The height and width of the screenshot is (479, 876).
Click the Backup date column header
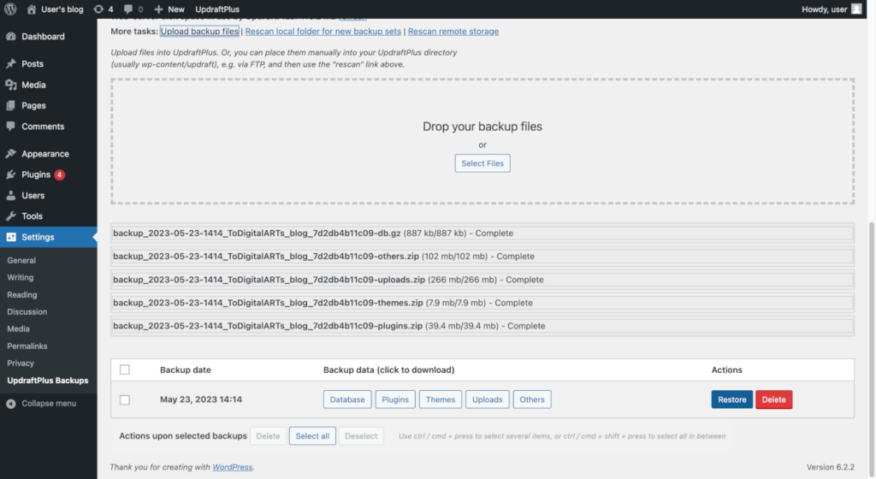pos(186,370)
